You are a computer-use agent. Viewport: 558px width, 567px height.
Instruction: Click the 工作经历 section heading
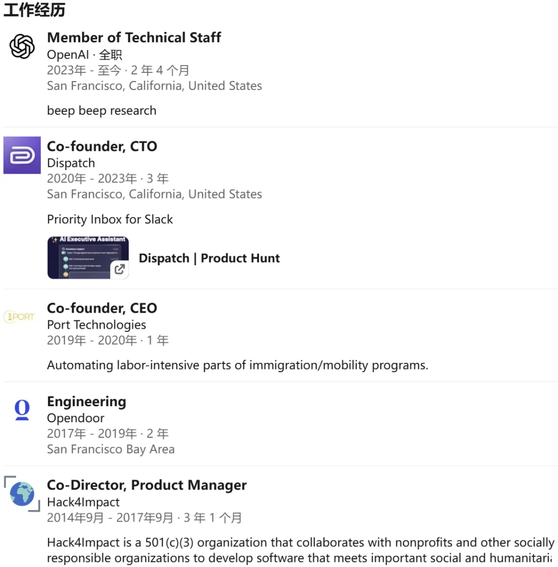point(34,10)
